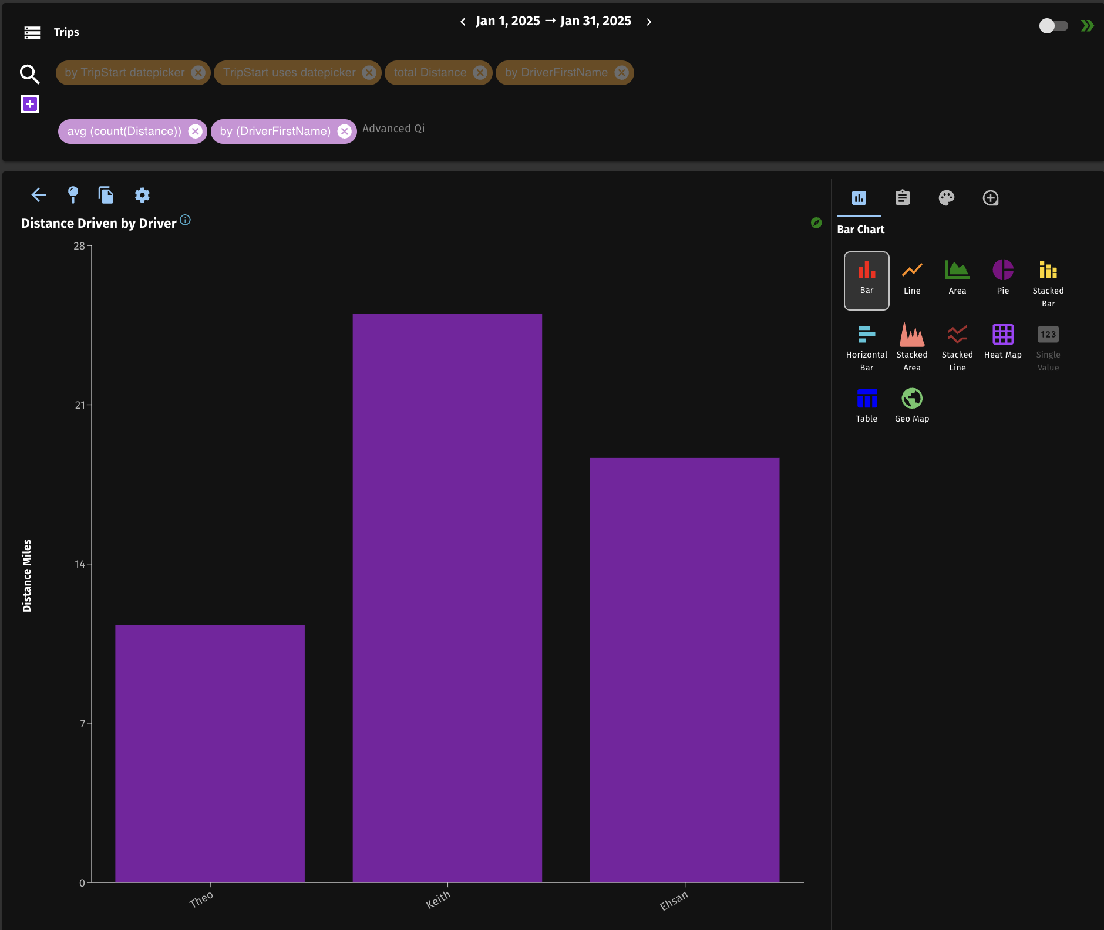This screenshot has height=930, width=1104.
Task: Click the search magnifier icon
Action: 29,74
